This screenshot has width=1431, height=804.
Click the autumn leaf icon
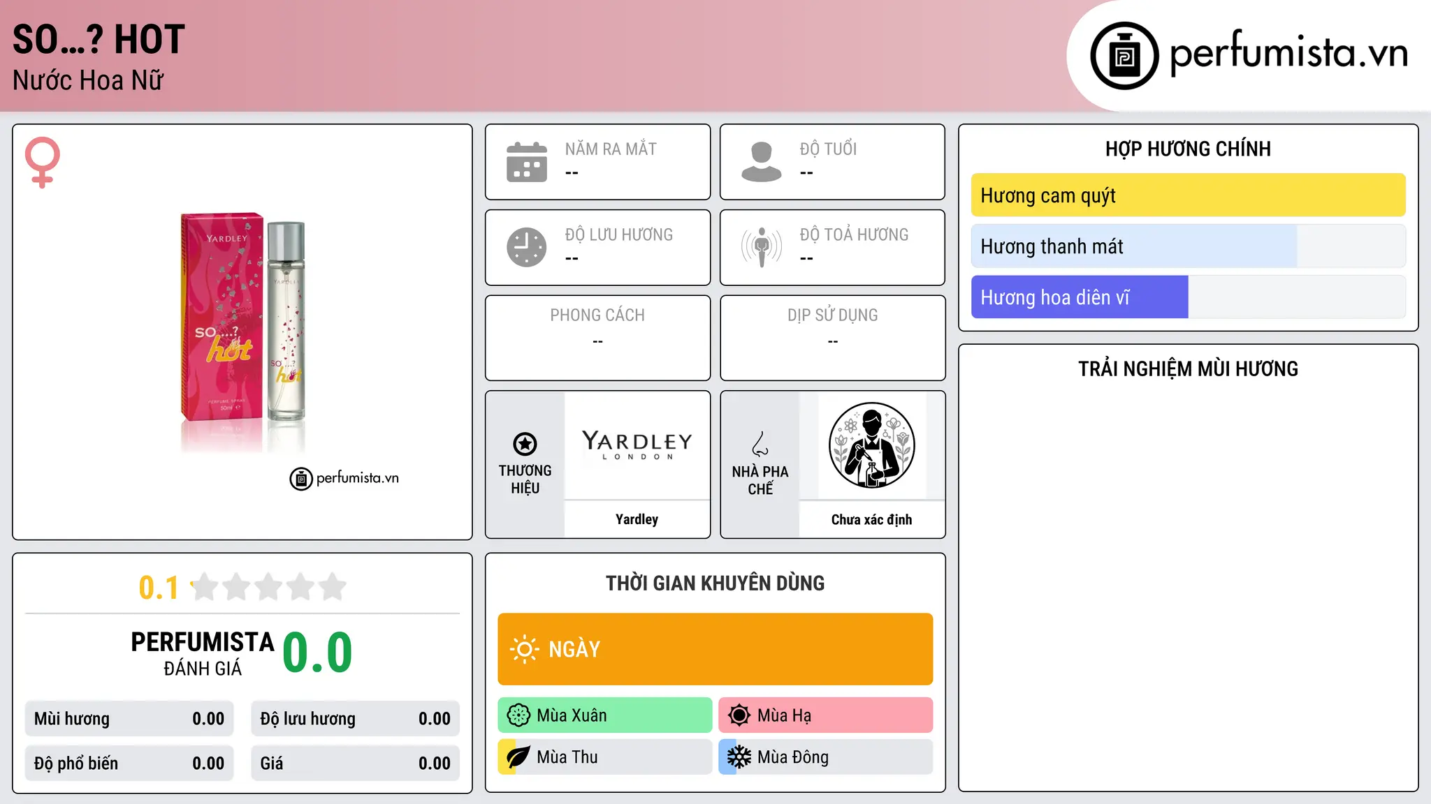pos(518,757)
